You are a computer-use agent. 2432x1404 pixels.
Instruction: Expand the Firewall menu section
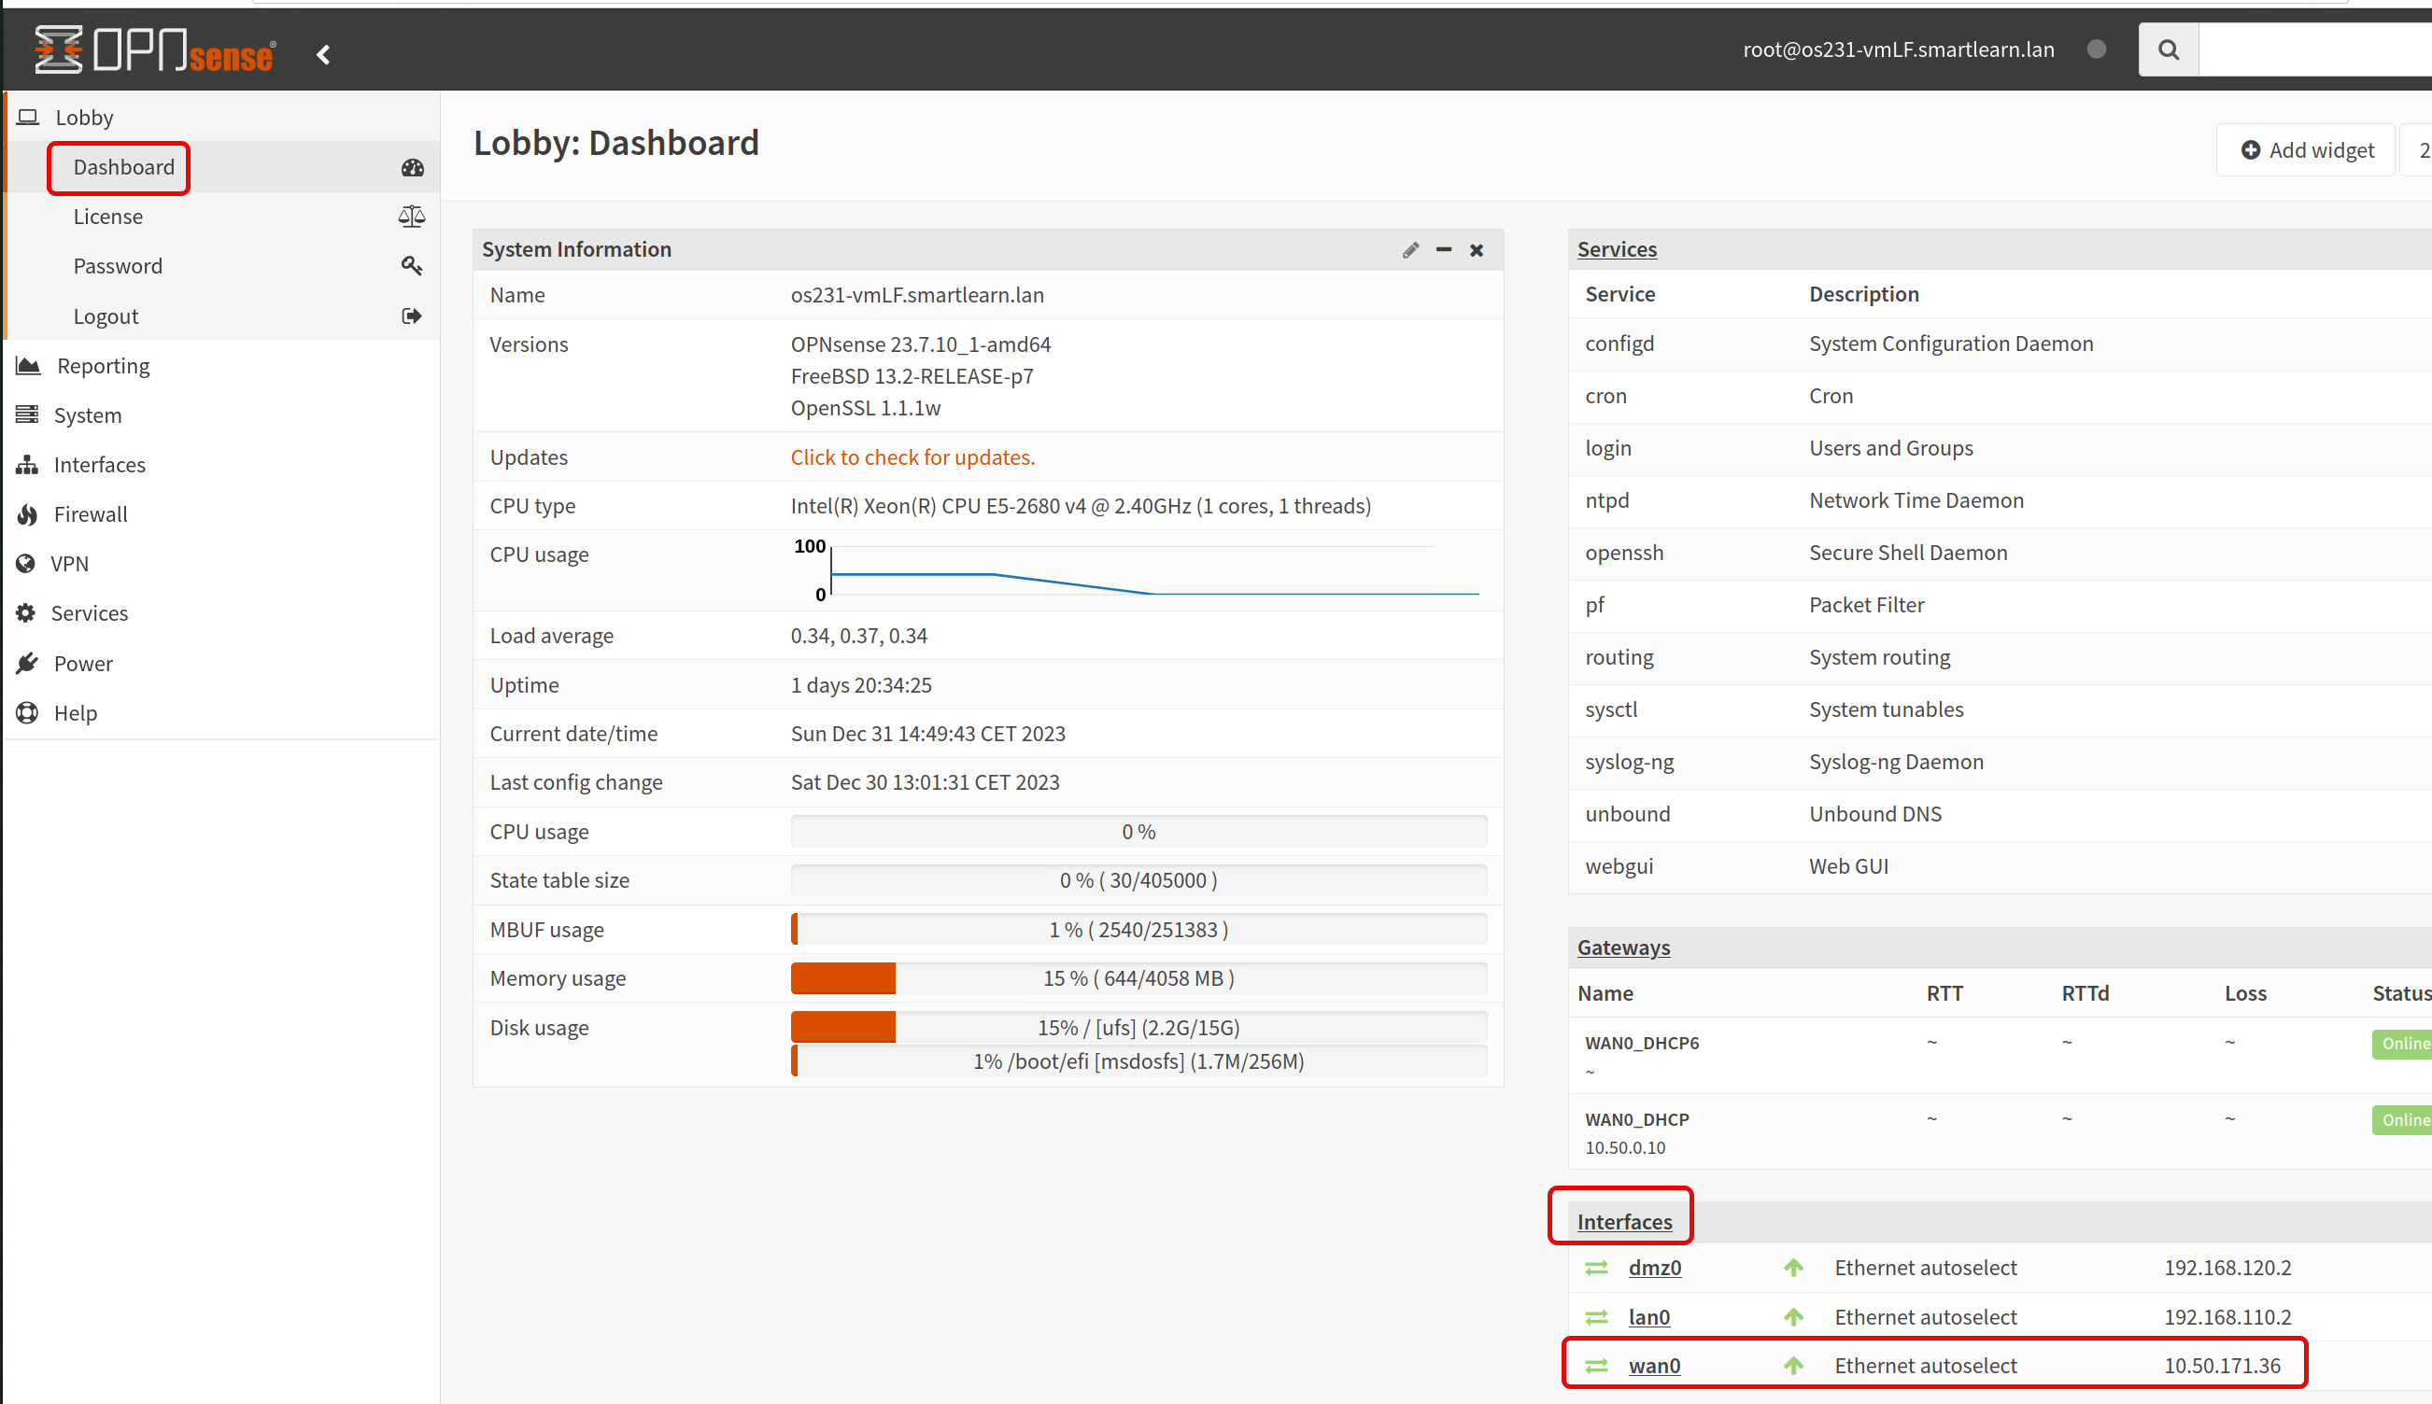coord(91,514)
